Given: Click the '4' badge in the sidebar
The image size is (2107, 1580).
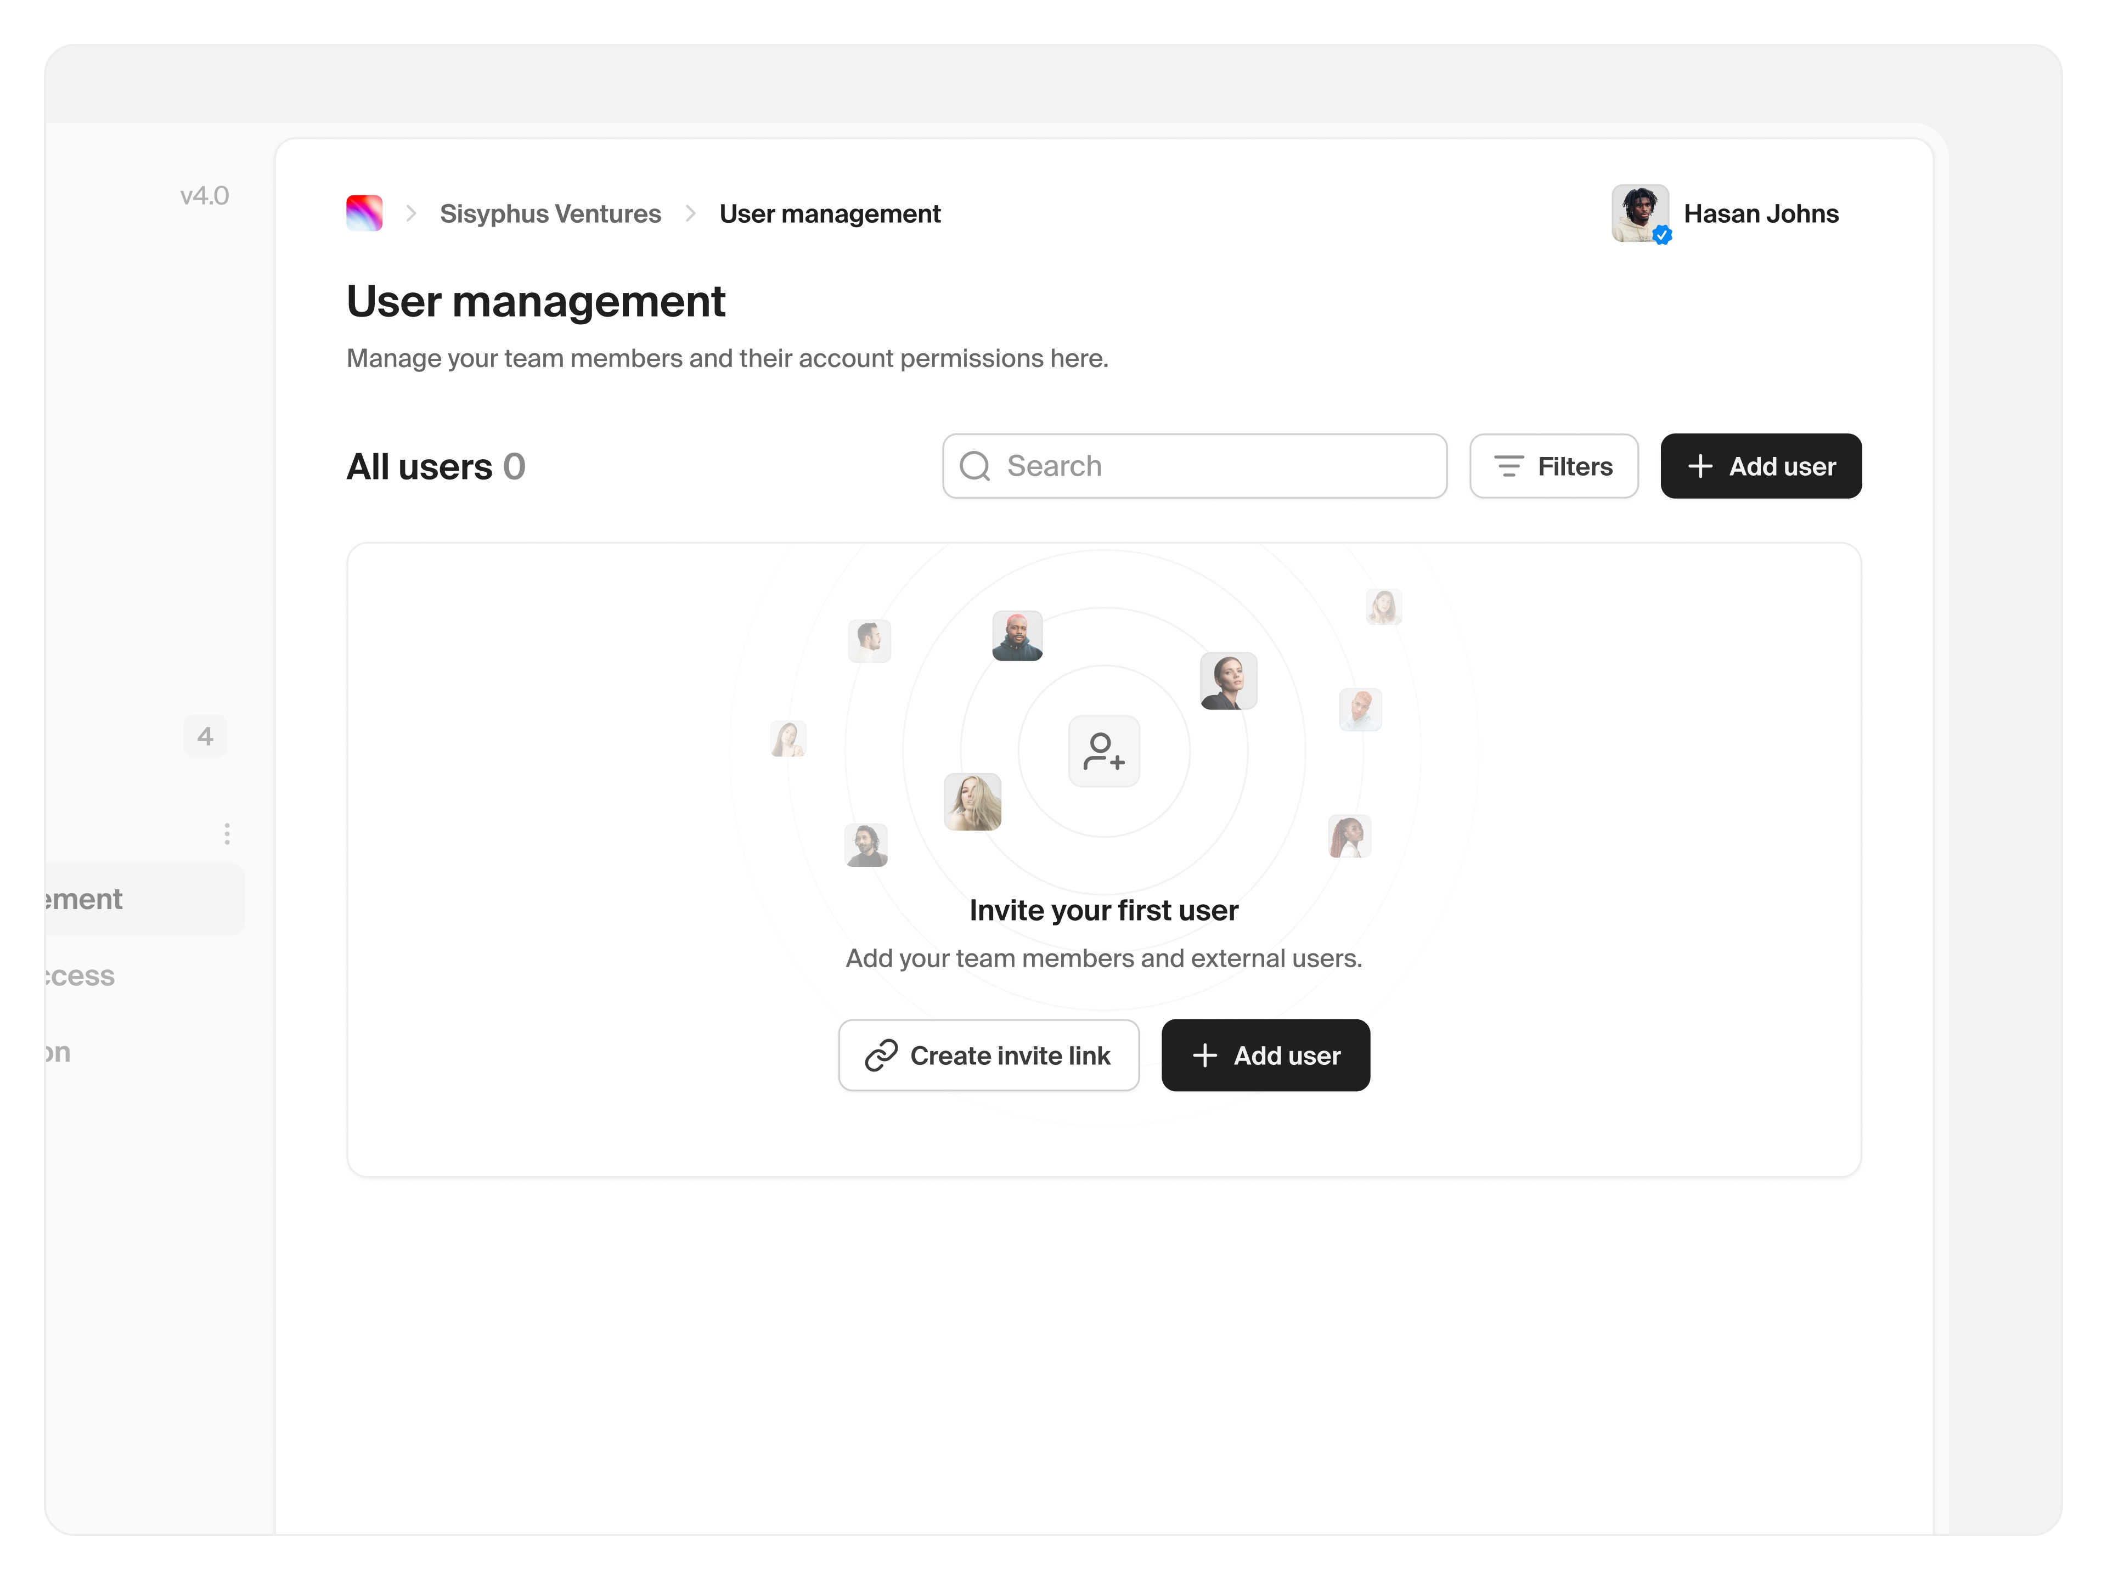Looking at the screenshot, I should [x=205, y=735].
